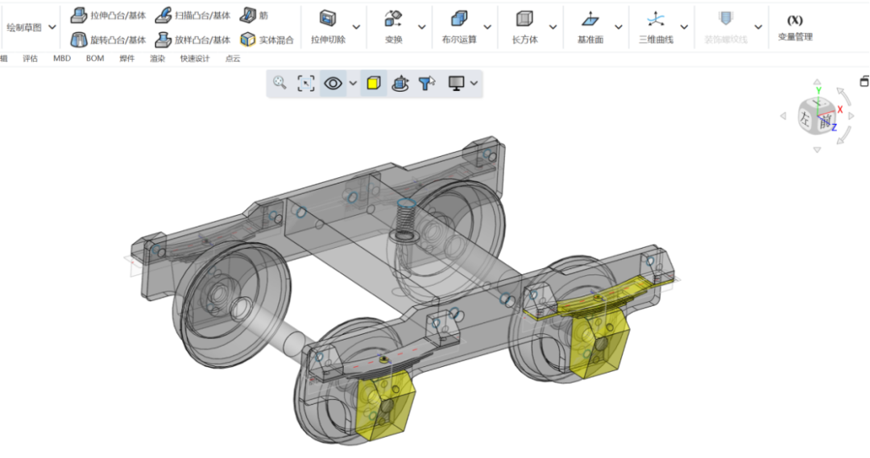870x458 pixels.
Task: Select the 放样凸台/基体 loft boss tool
Action: coord(193,39)
